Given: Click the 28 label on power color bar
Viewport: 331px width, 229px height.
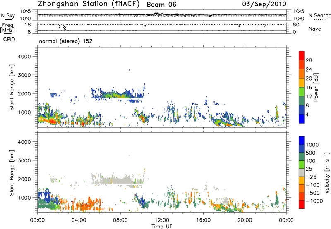Looking at the screenshot, I should [309, 60].
